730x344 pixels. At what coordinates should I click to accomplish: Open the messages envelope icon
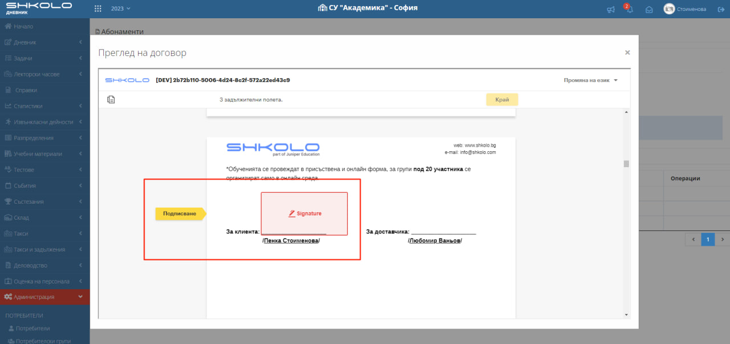(x=649, y=9)
